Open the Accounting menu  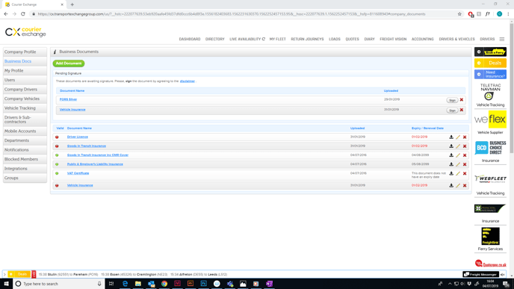423,39
